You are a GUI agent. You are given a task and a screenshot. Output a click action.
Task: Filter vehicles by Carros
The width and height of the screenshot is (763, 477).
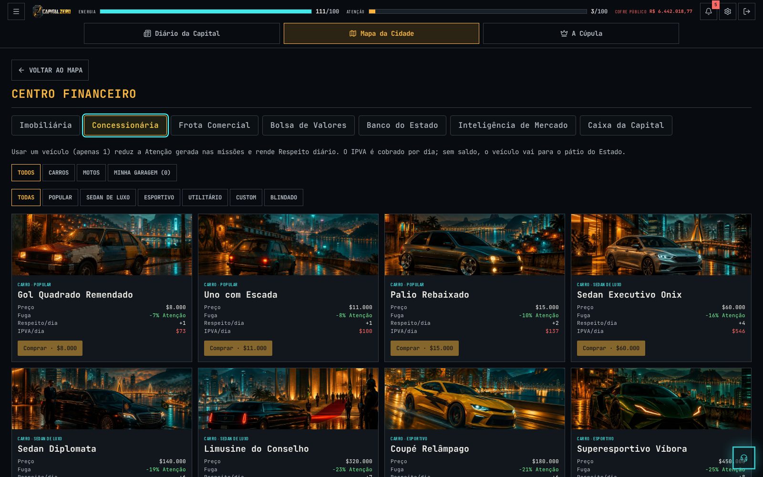[x=59, y=173]
